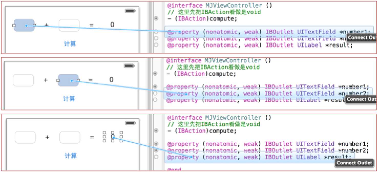This screenshot has width=379, height=174.
Task: Select the "+" label in the bottom panel
Action: 47,137
